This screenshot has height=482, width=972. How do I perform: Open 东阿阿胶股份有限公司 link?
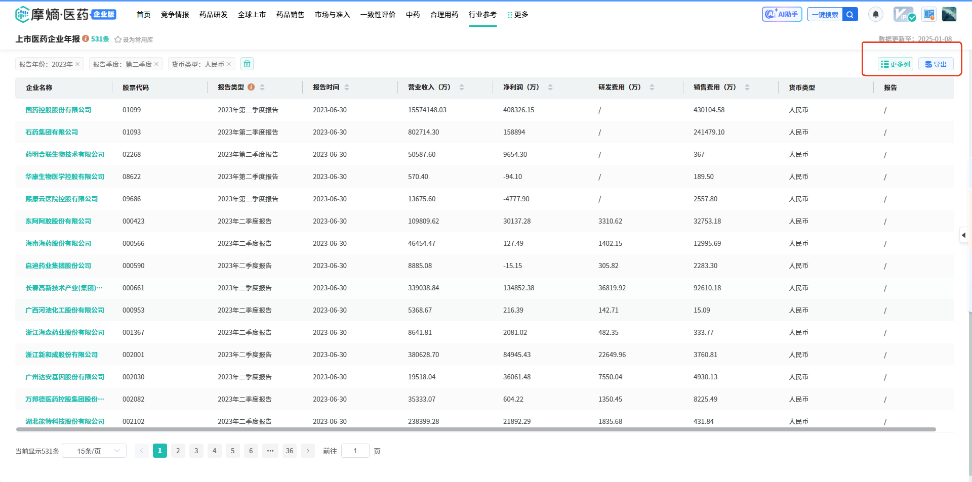(x=58, y=221)
